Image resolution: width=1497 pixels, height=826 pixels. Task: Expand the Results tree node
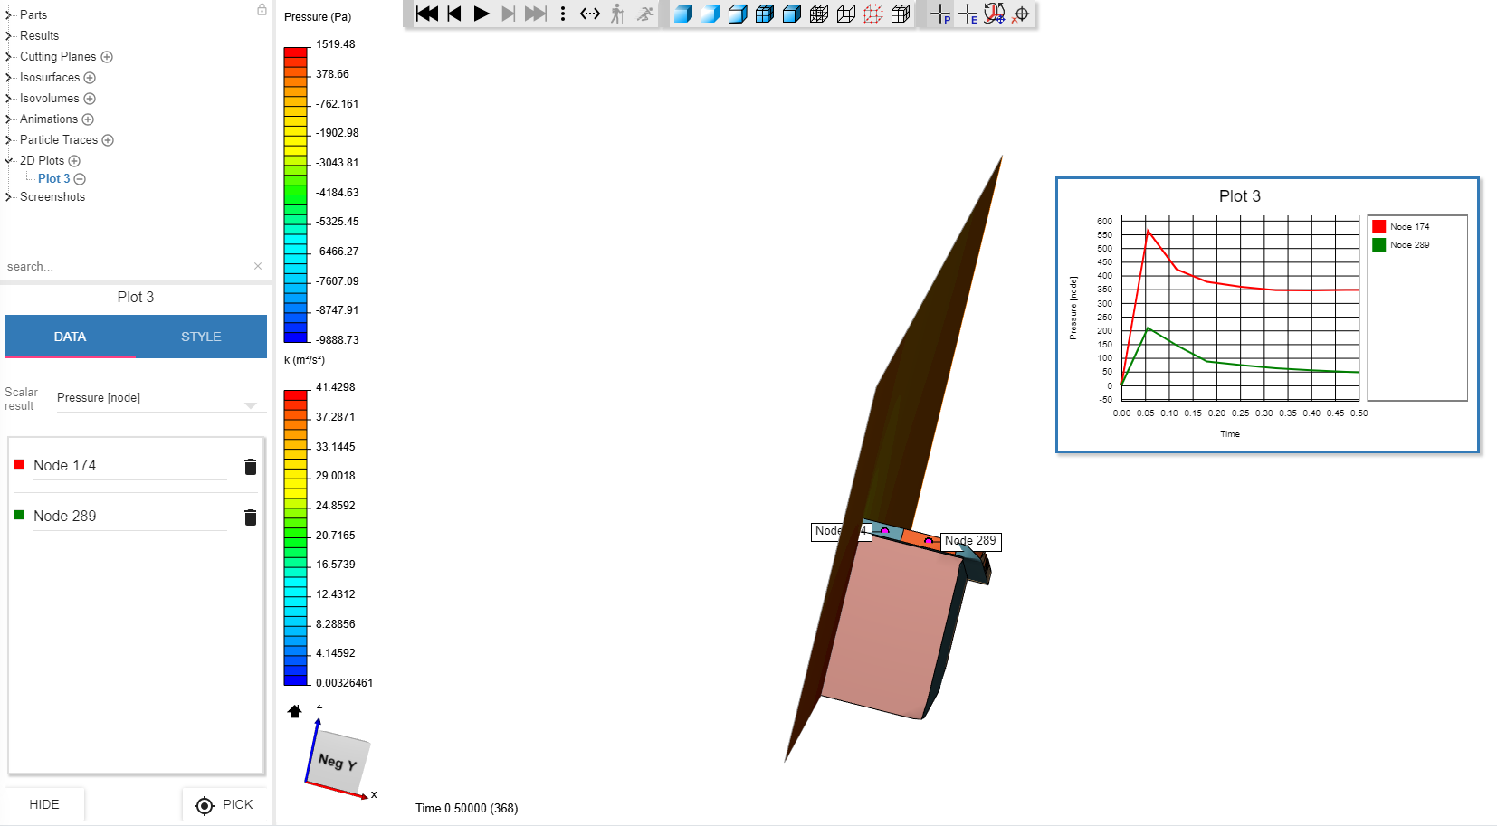pyautogui.click(x=9, y=35)
